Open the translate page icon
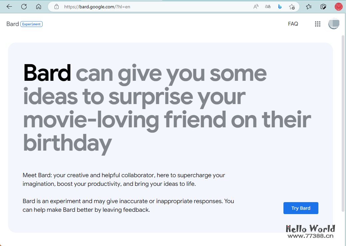This screenshot has width=346, height=246. click(x=267, y=6)
